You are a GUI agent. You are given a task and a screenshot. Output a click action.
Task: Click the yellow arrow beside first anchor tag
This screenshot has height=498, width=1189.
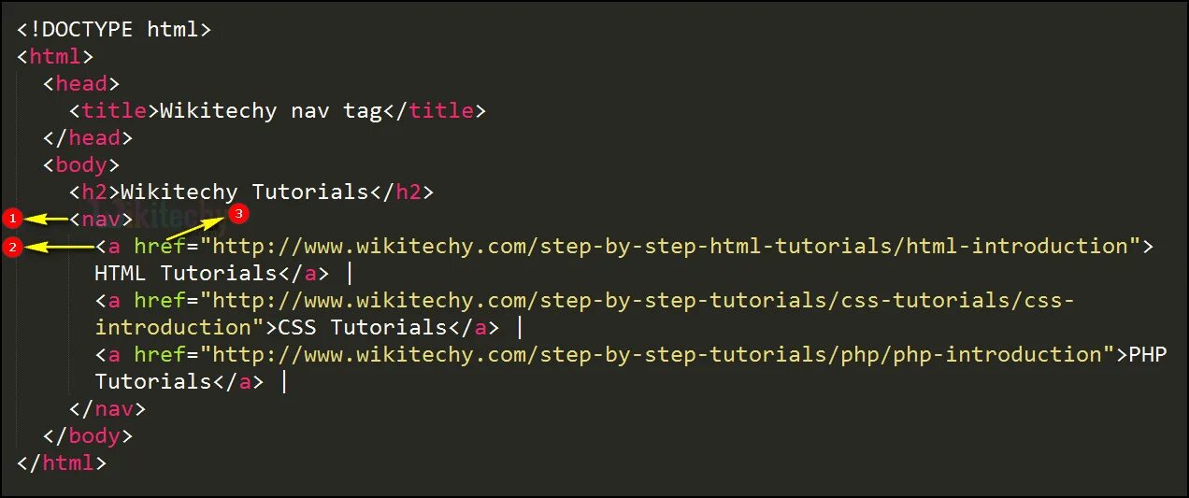60,248
